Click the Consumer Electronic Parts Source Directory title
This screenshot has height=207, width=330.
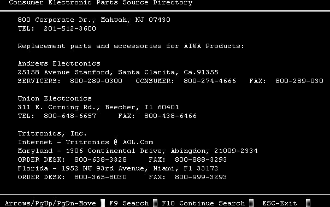coord(101,3)
